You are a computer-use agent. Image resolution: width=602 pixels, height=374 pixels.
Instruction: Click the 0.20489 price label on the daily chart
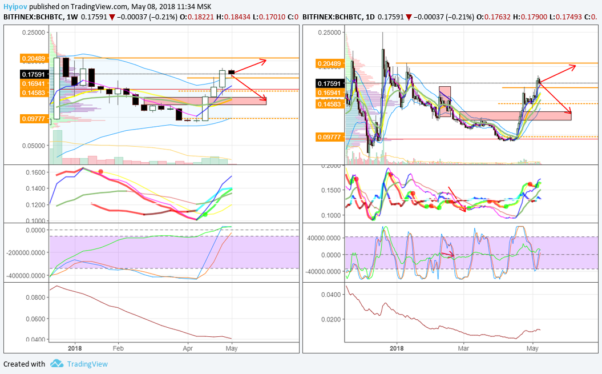click(329, 63)
